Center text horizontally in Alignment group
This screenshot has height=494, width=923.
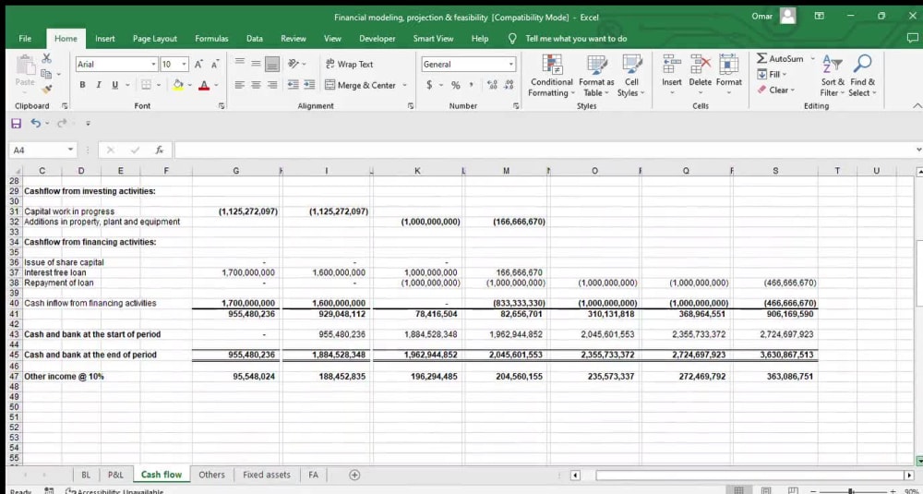pos(256,85)
